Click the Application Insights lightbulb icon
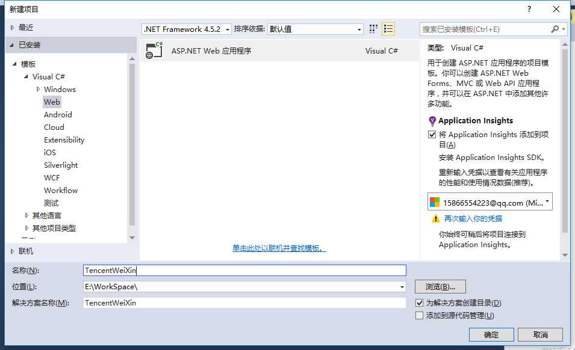This screenshot has width=575, height=350. pos(432,121)
